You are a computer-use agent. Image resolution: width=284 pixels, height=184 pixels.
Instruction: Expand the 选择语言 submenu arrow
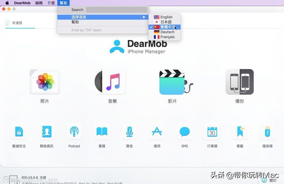(144, 17)
